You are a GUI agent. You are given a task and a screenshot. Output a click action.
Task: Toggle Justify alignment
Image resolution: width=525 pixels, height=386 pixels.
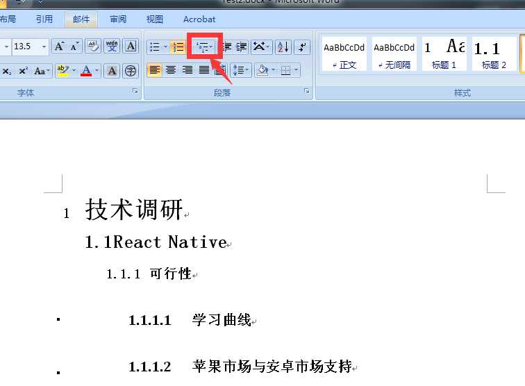coord(204,70)
